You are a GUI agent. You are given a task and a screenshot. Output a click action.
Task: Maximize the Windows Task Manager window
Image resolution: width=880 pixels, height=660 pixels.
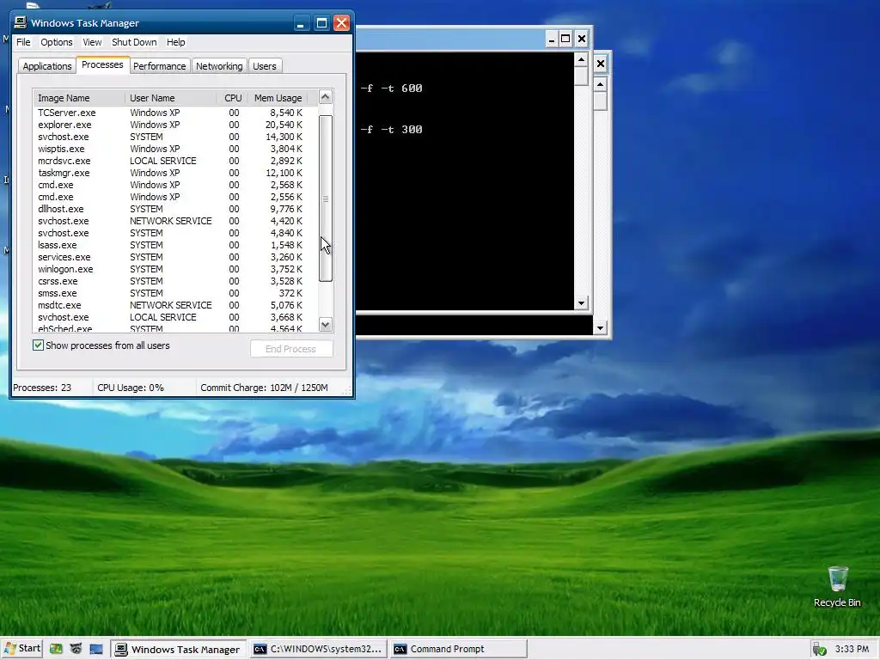[x=321, y=23]
